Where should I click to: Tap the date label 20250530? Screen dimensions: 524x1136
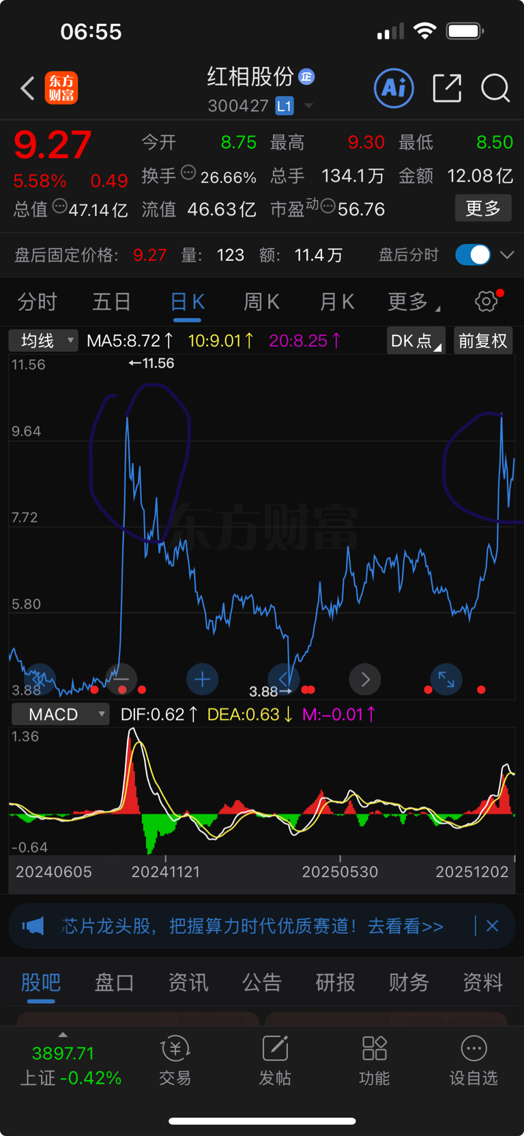tap(340, 872)
